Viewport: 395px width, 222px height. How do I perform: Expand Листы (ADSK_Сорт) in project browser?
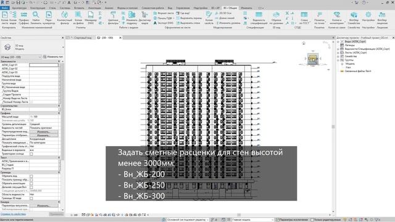tap(338, 52)
